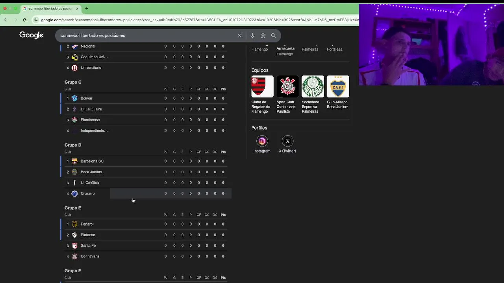Click the magnifier search icon

coord(273,35)
